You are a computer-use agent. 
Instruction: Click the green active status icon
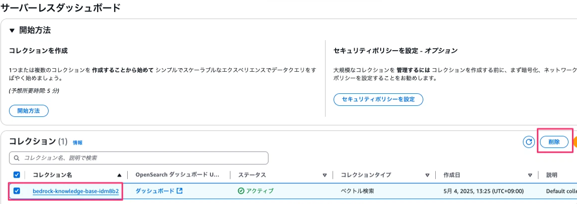pos(241,191)
